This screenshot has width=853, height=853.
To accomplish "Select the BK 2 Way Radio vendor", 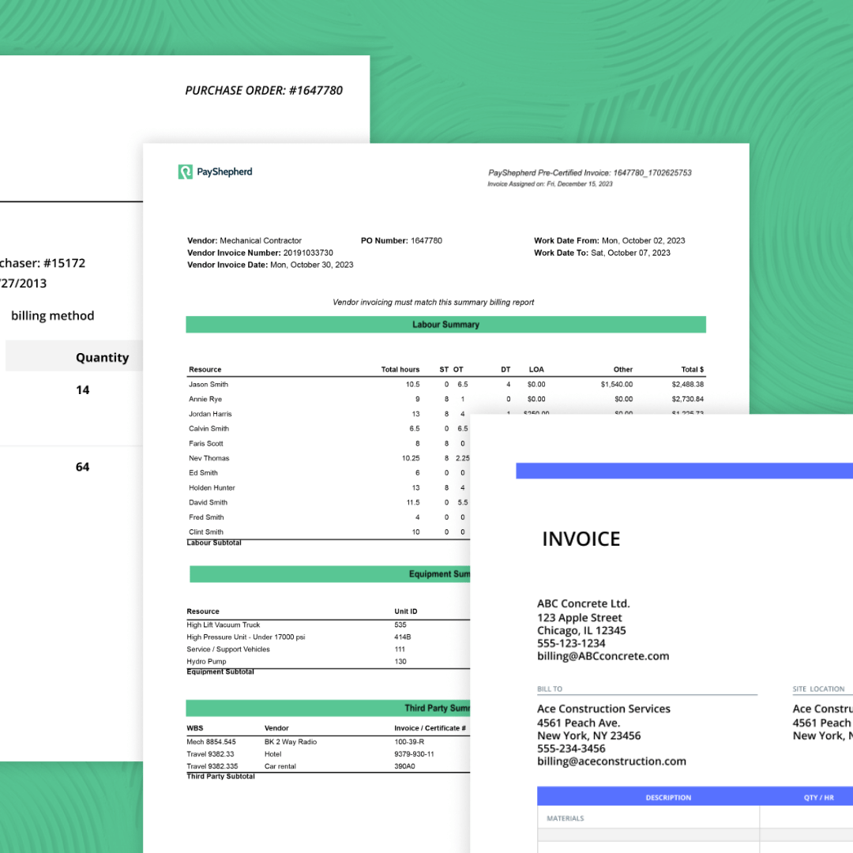I will coord(291,742).
